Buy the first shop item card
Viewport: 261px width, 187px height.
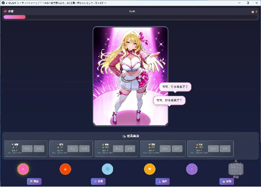(x=27, y=149)
